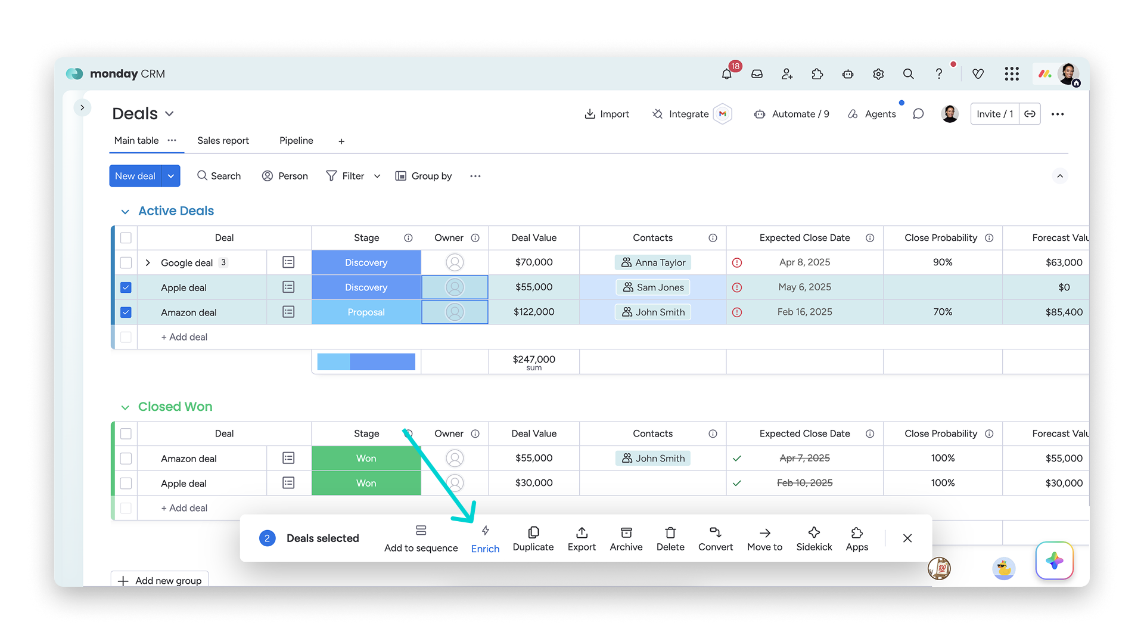Open the settings gear-like icon in top bar
This screenshot has height=644, width=1144.
click(878, 74)
